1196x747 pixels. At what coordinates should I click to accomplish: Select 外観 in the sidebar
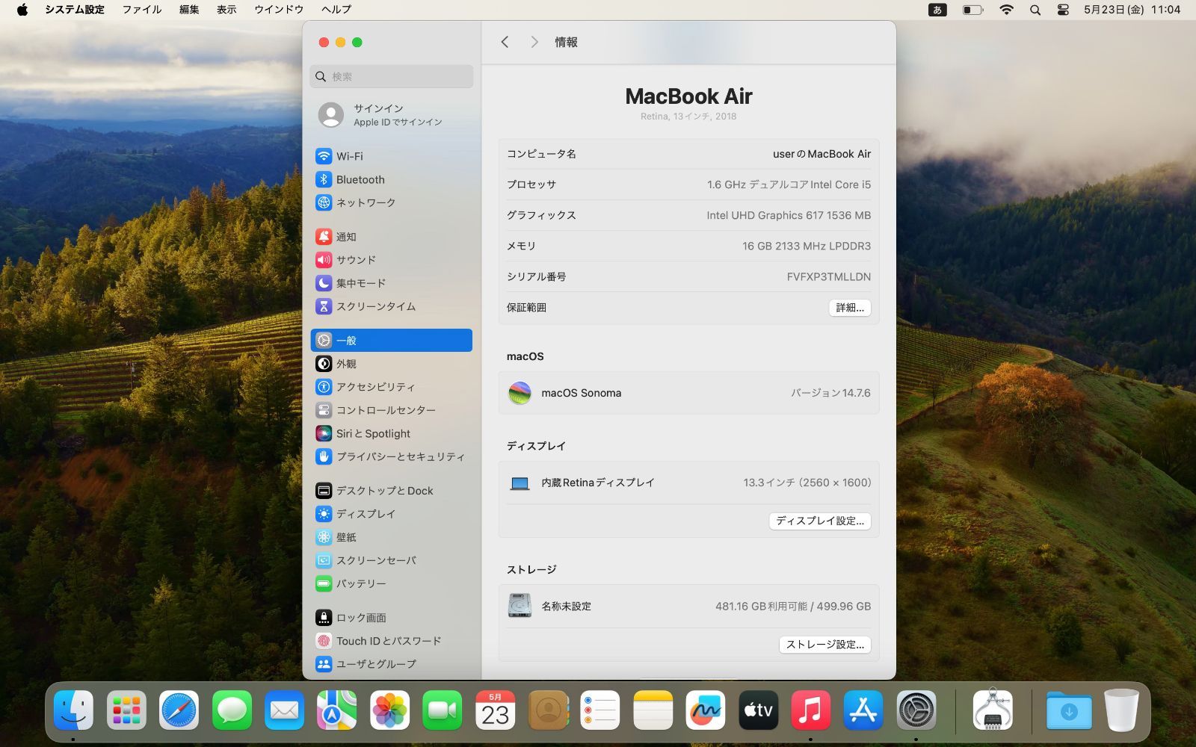391,364
